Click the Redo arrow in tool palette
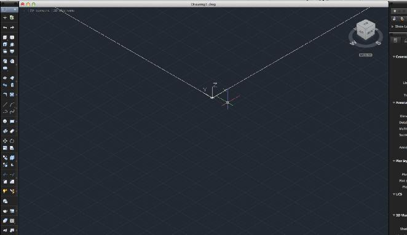Viewport: 407px width, 235px height. point(12,28)
